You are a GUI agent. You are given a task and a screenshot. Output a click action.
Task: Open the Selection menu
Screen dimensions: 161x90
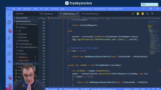pyautogui.click(x=27, y=9)
